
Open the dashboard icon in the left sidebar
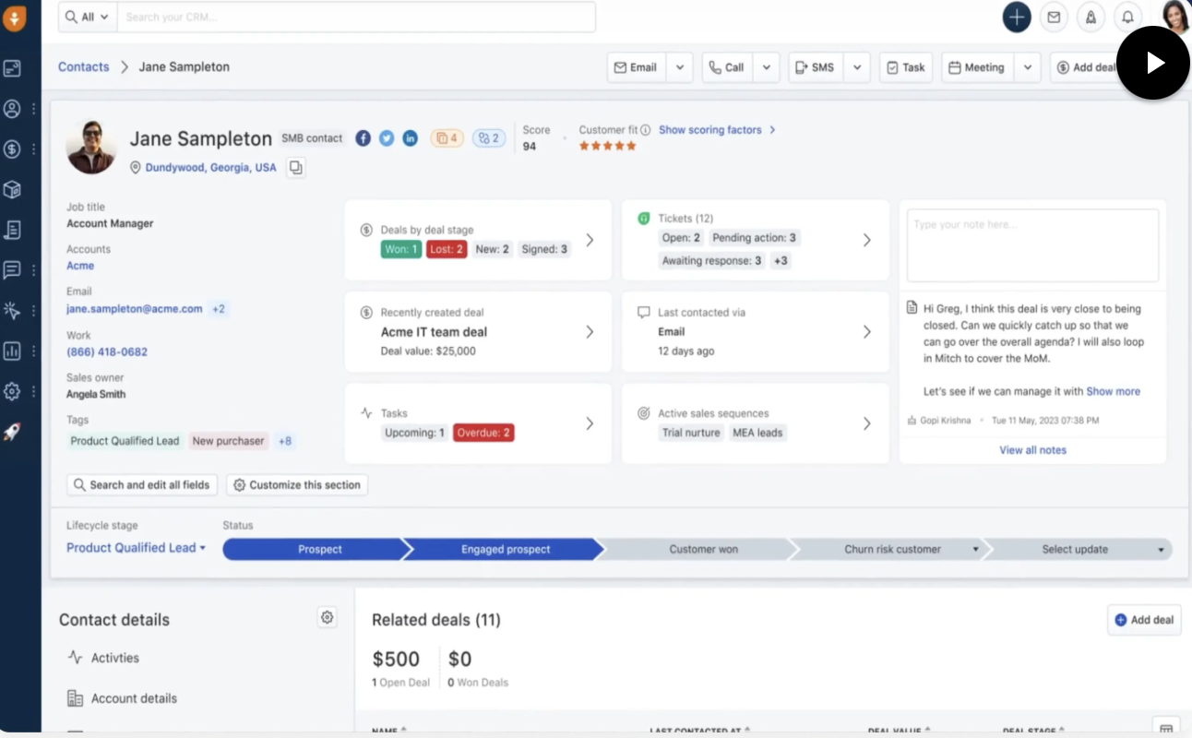[12, 68]
